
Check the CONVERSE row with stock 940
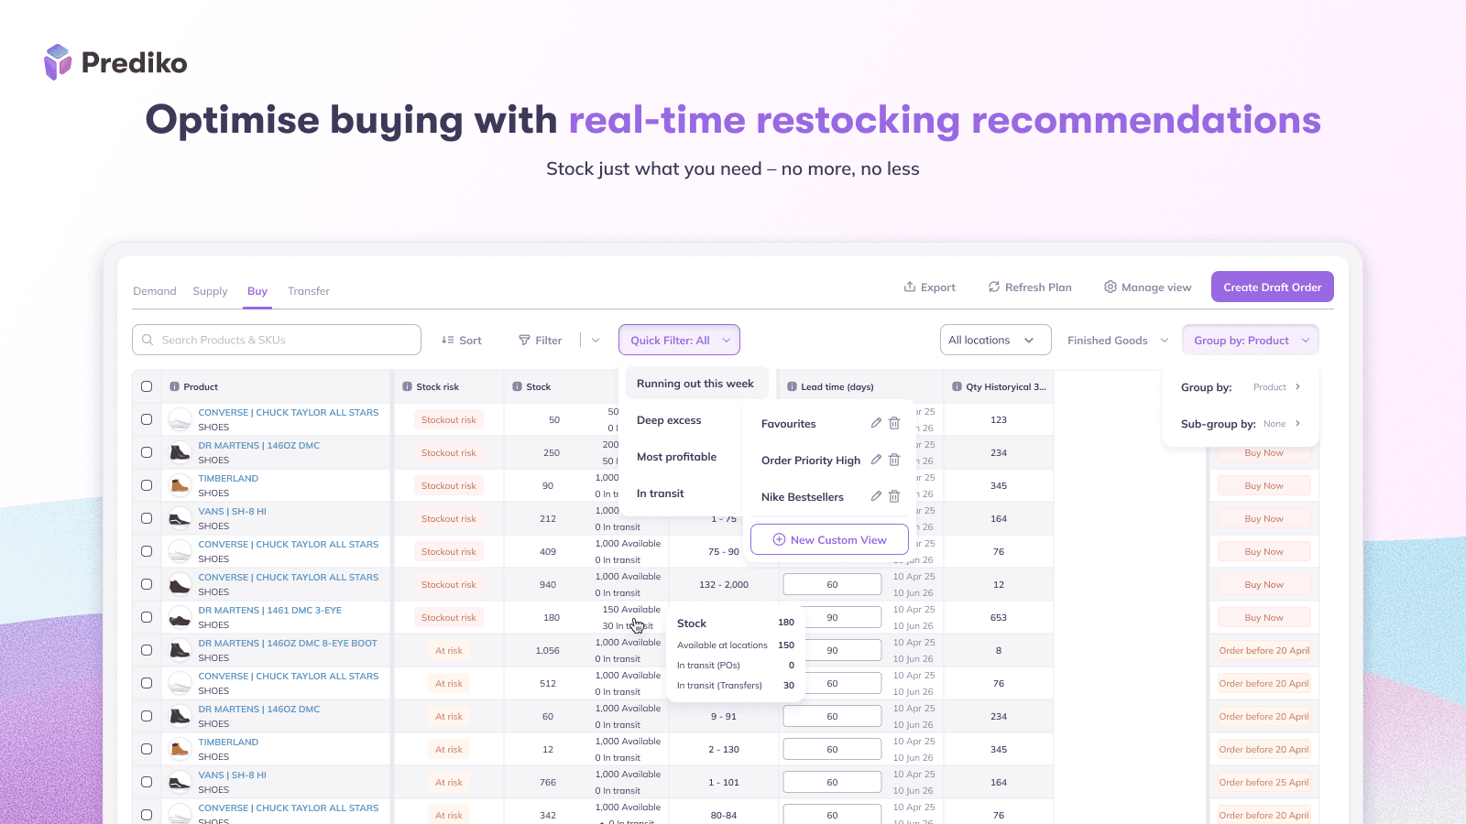pos(147,584)
